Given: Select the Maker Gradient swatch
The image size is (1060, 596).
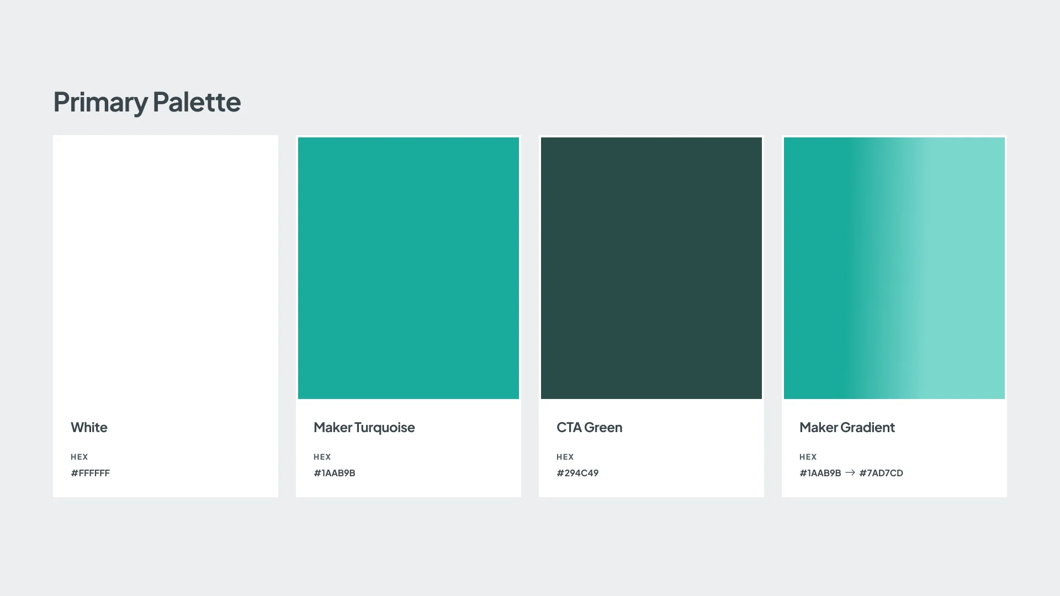Looking at the screenshot, I should point(894,268).
